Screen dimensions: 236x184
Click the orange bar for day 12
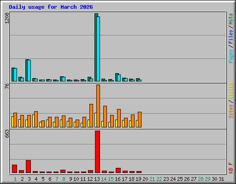[91, 115]
